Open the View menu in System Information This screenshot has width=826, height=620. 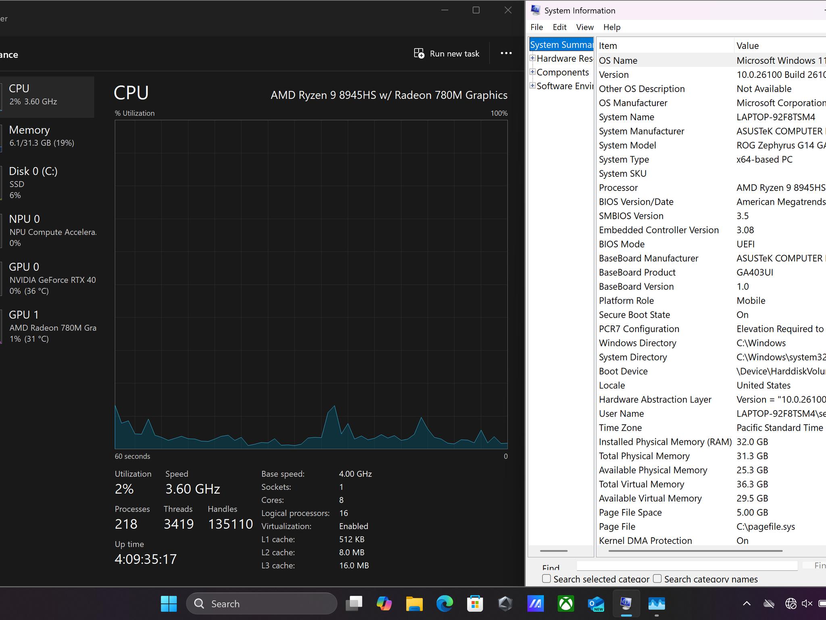pos(584,27)
